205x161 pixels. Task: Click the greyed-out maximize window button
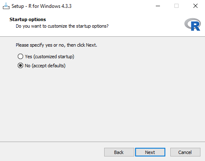click(176, 6)
